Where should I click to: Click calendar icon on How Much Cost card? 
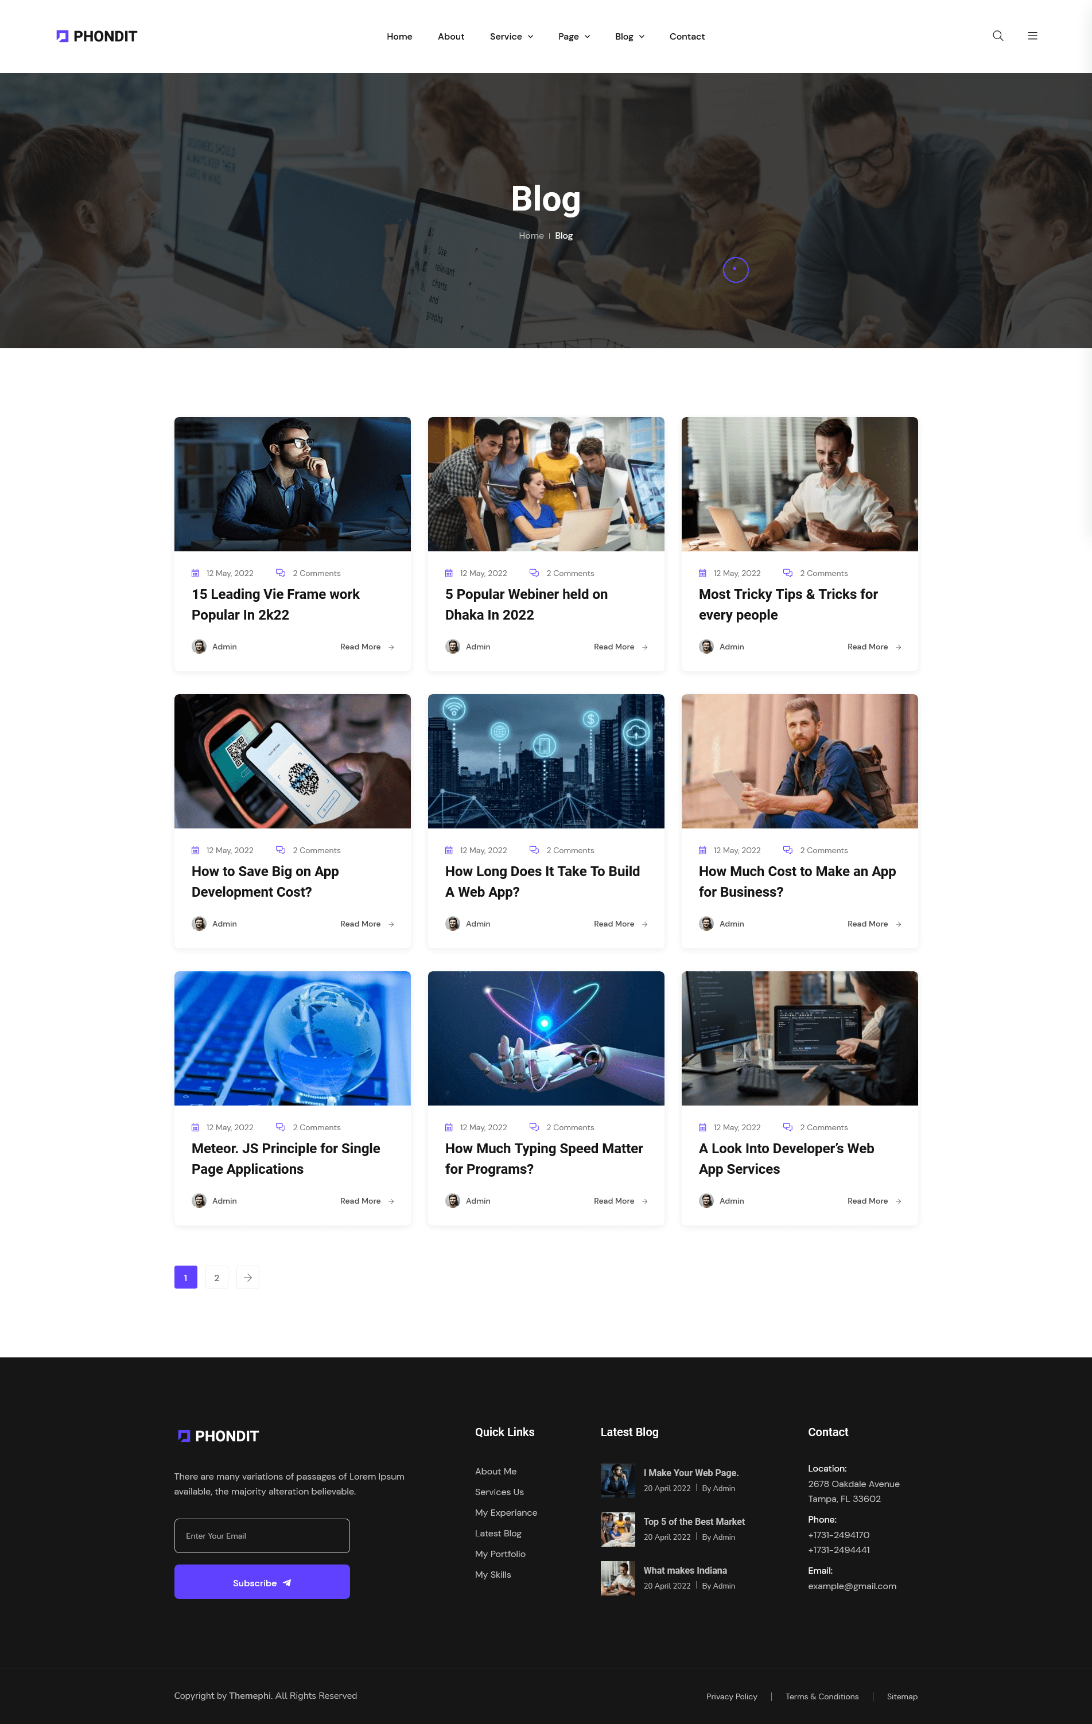tap(702, 851)
